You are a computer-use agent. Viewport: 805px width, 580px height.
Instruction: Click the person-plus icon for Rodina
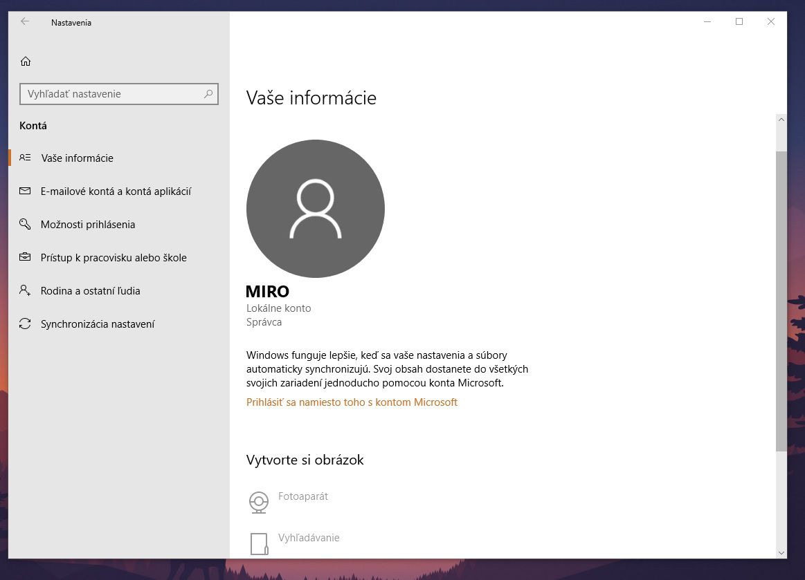[25, 290]
